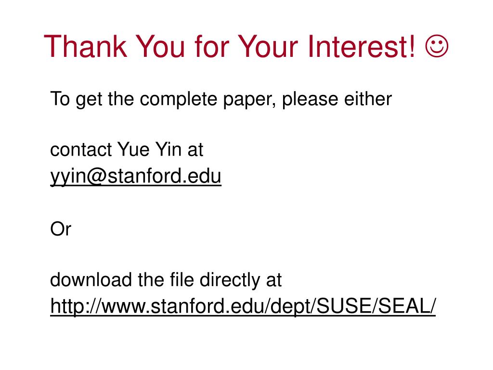Viewport: 493px width, 370px height.
Task: Open the stanford.edu/dept/SUSE/SEAL link
Action: coord(243,306)
